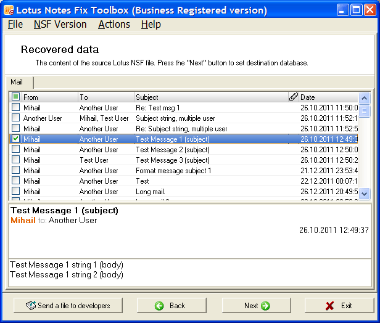Click the mail list scrollbar thumb
Image resolution: width=380 pixels, height=323 pixels.
click(x=364, y=111)
